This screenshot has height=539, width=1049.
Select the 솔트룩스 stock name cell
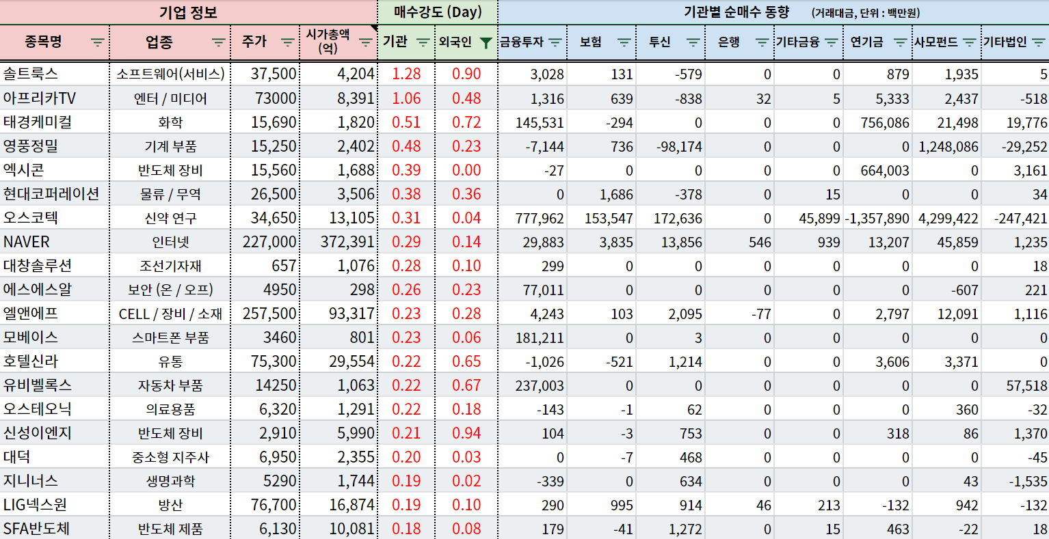tap(55, 74)
